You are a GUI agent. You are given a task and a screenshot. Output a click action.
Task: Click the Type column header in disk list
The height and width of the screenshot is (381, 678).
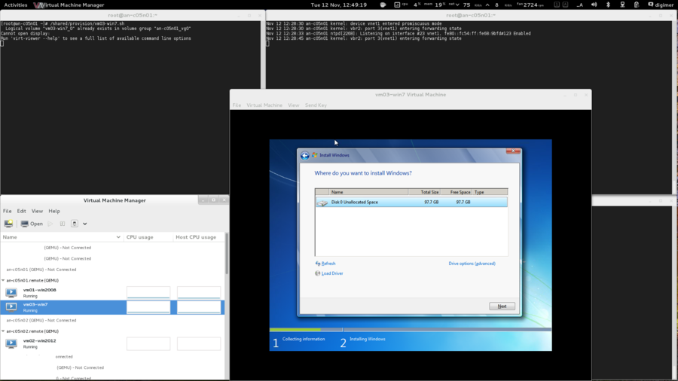coord(490,192)
